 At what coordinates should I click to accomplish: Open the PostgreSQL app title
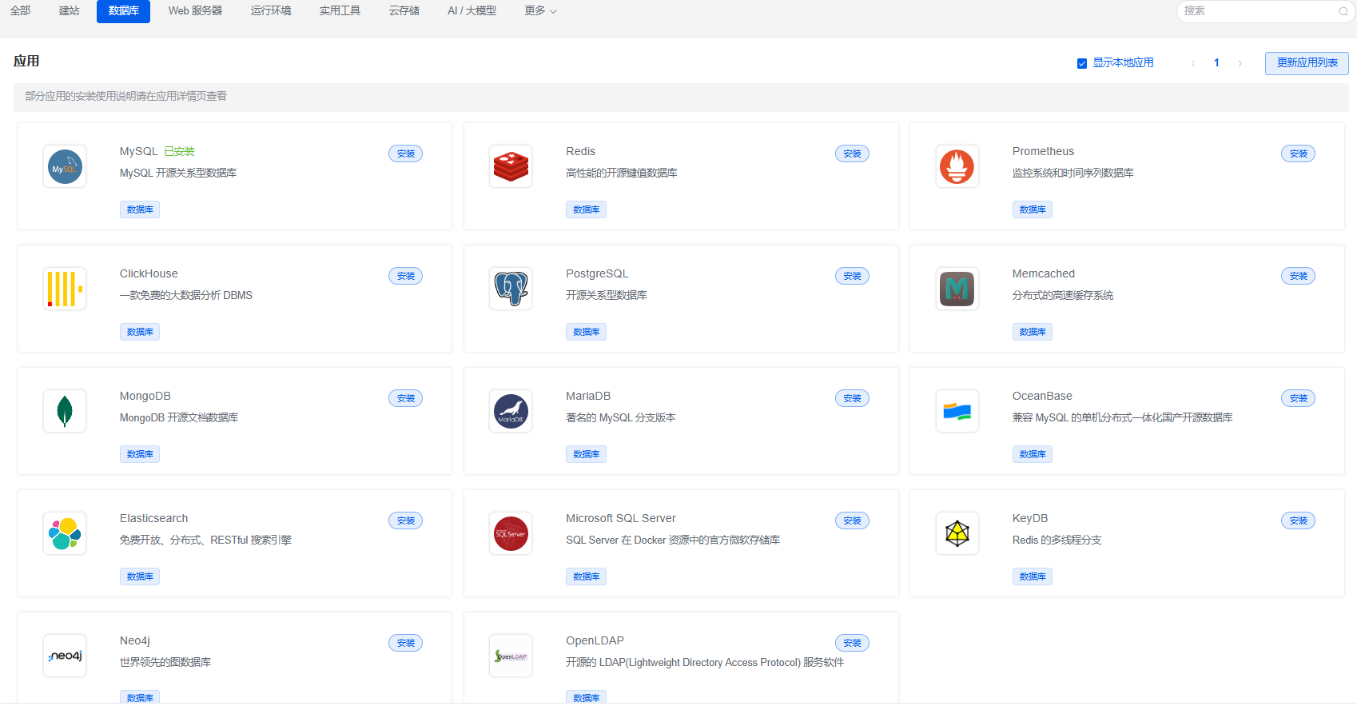pos(597,273)
